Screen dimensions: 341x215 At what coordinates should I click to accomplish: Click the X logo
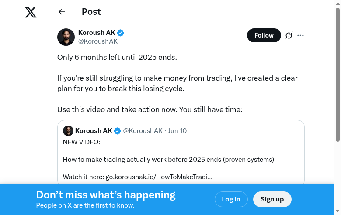pos(31,12)
